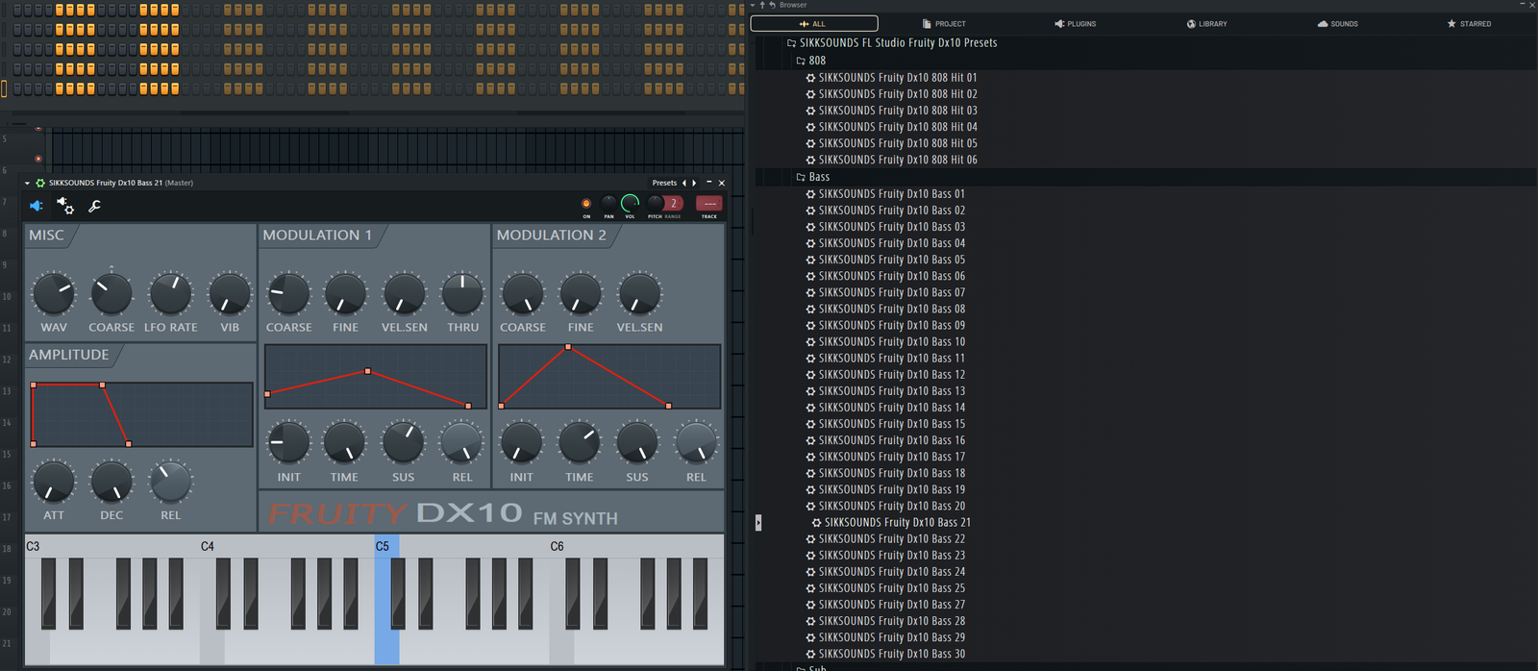Select previous preset with left arrow
Image resolution: width=1538 pixels, height=671 pixels.
pyautogui.click(x=683, y=183)
